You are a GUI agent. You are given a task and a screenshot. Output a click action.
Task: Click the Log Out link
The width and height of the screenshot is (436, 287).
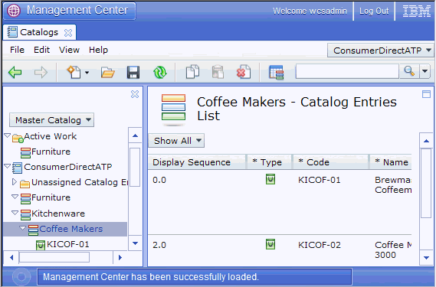pos(374,11)
